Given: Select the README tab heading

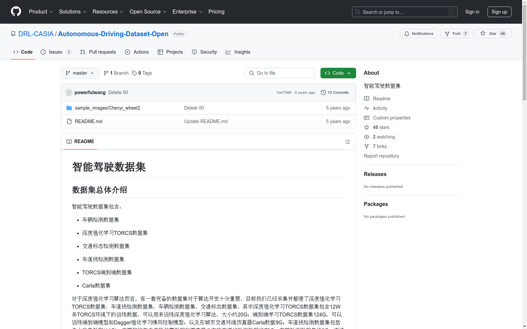Looking at the screenshot, I should point(80,141).
